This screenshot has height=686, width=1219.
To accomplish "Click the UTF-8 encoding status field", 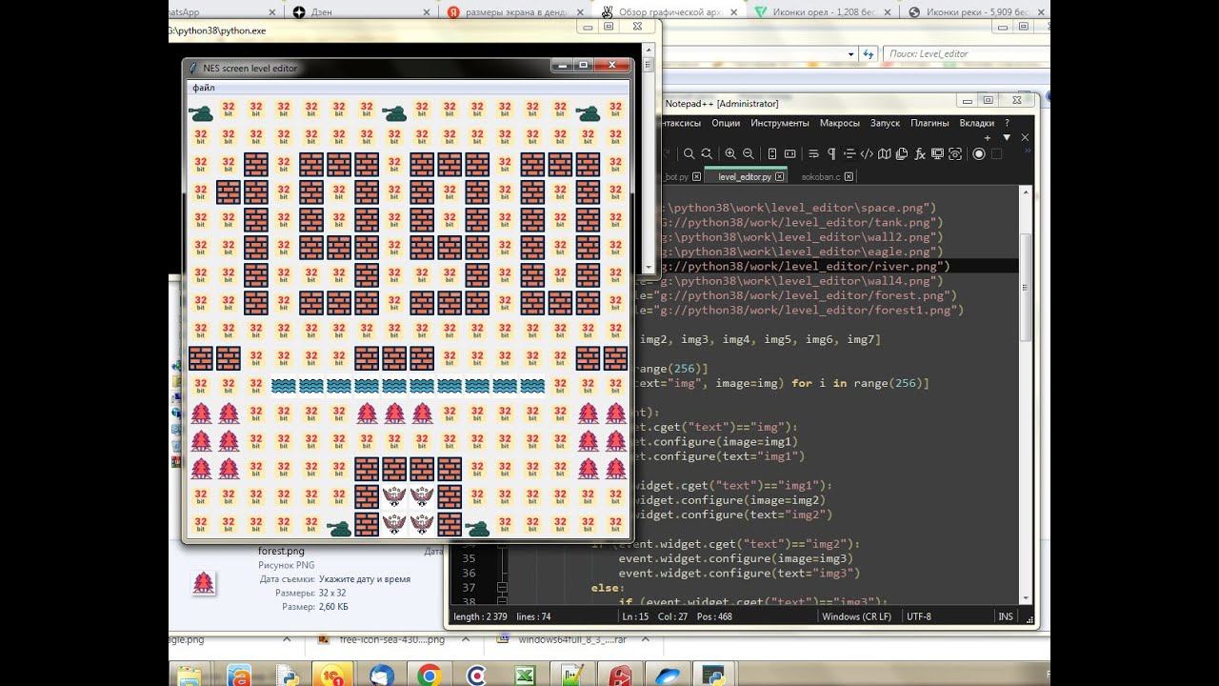I will (x=919, y=617).
